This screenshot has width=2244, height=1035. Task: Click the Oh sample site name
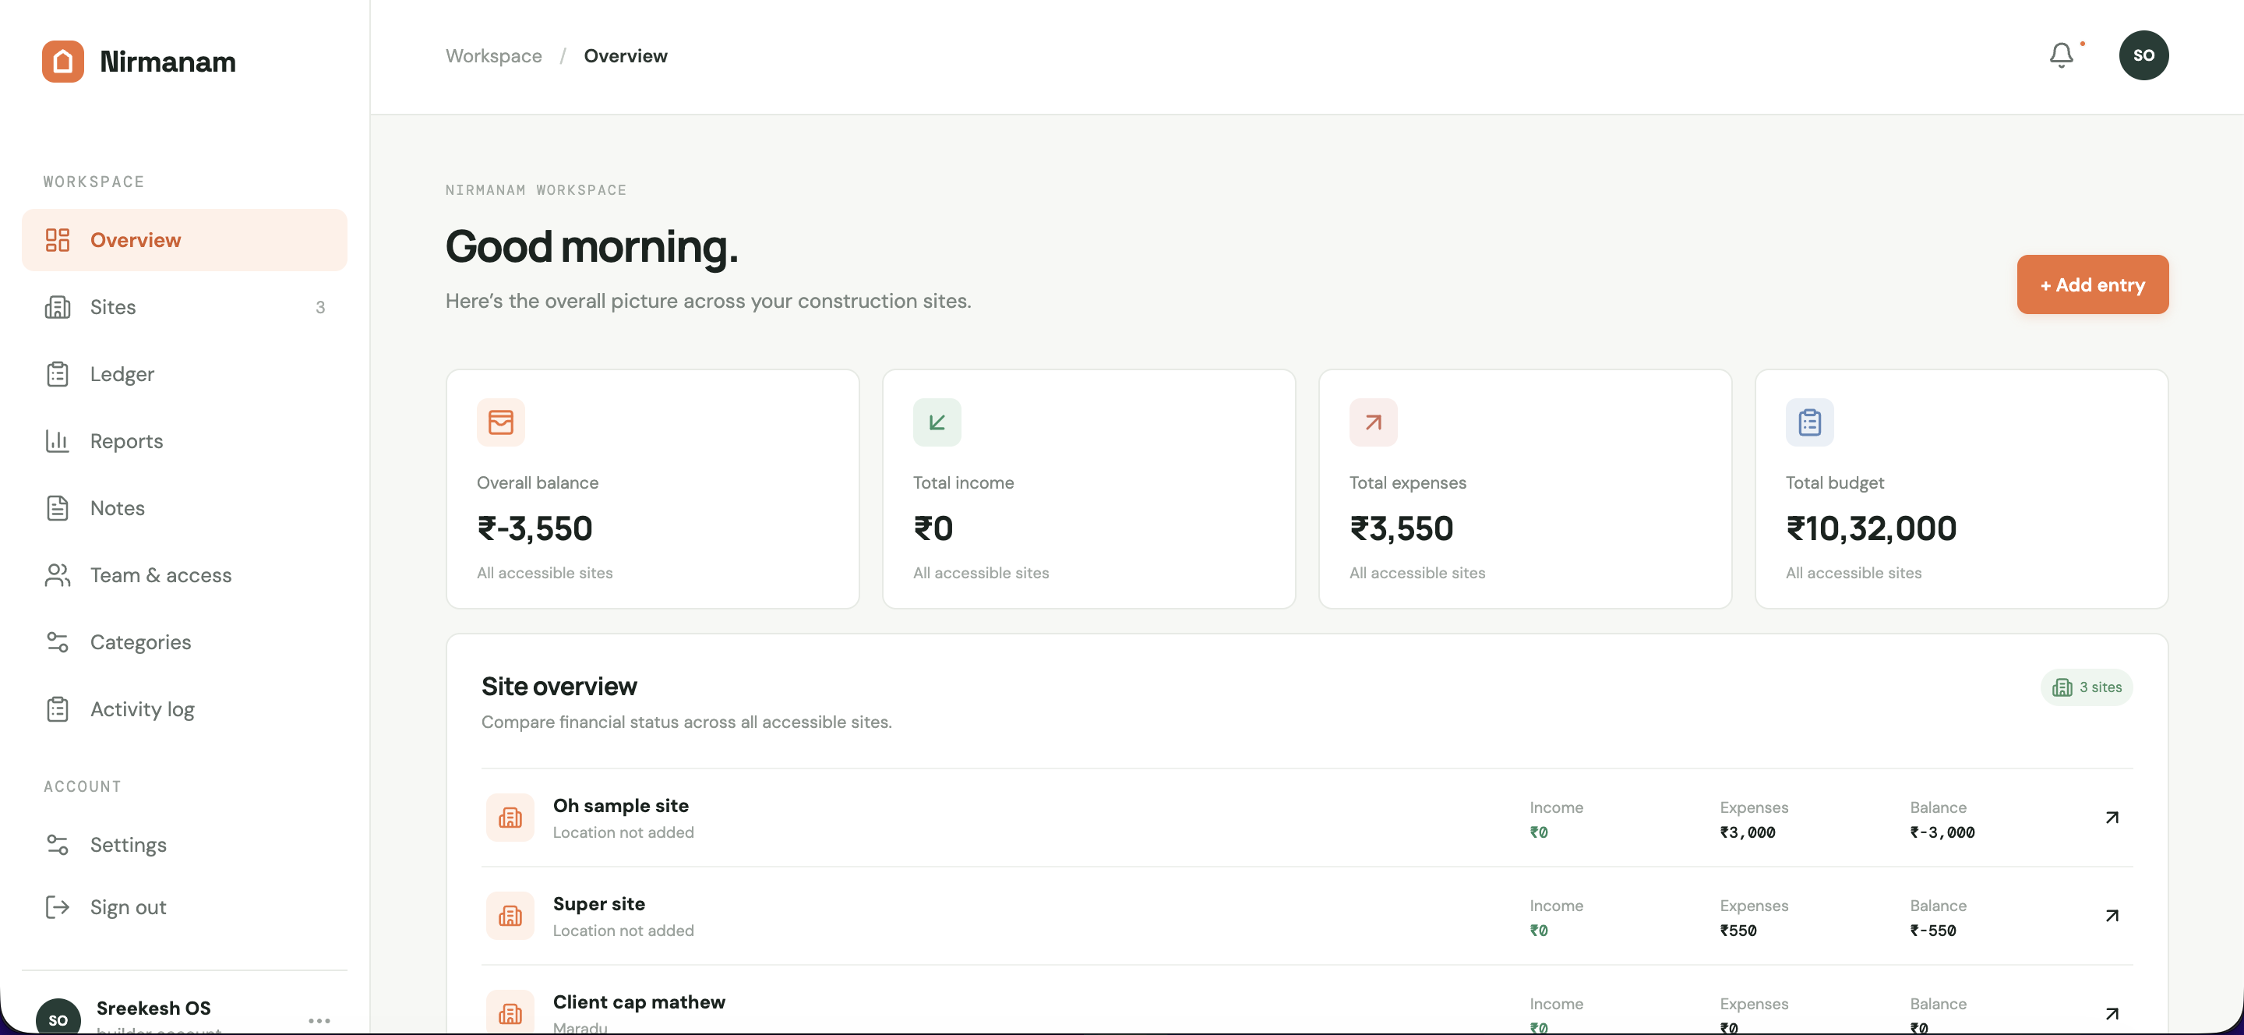click(x=621, y=806)
